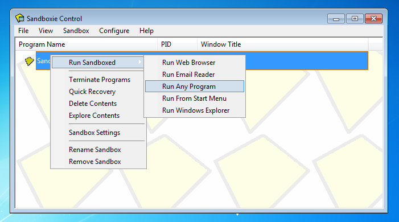This screenshot has height=222, width=399.
Task: Select Run Windows Explorer
Action: coord(195,110)
